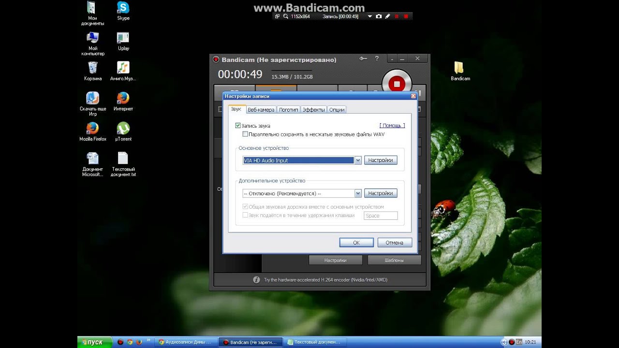The height and width of the screenshot is (348, 619).
Task: Click Try hardware-accelerated H.264 encoder text
Action: coord(325,280)
